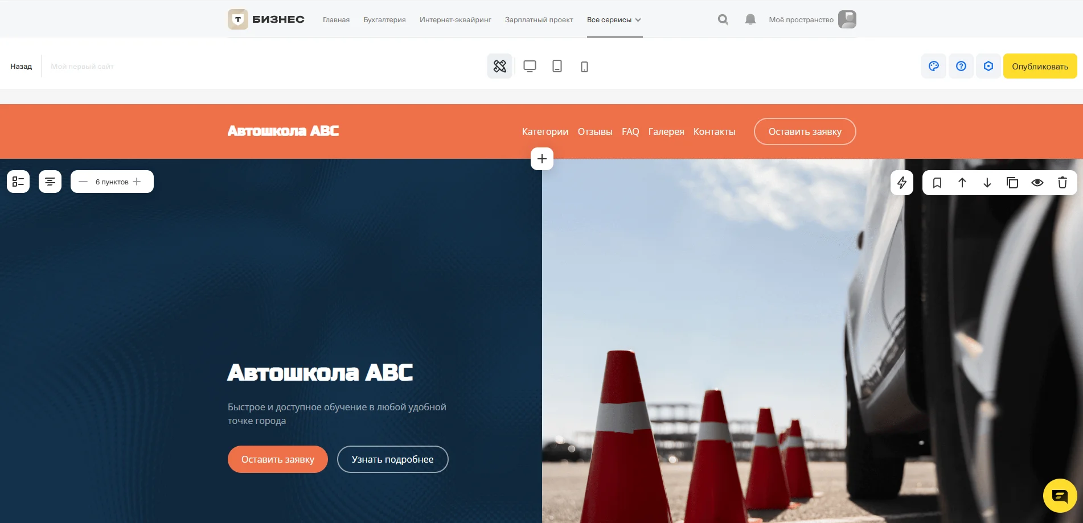Switch to tablet preview mode
Image resolution: width=1083 pixels, height=523 pixels.
click(x=557, y=67)
